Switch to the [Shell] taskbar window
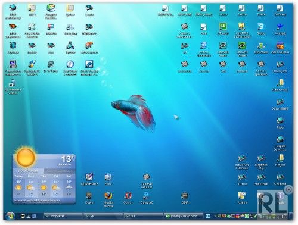The width and height of the screenshot is (298, 225). (x=183, y=216)
